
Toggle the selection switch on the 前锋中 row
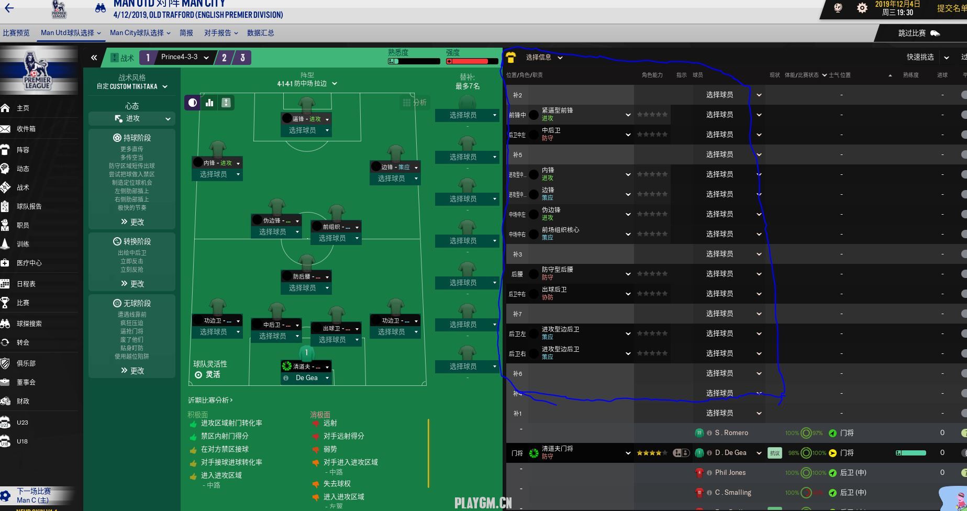pos(964,115)
